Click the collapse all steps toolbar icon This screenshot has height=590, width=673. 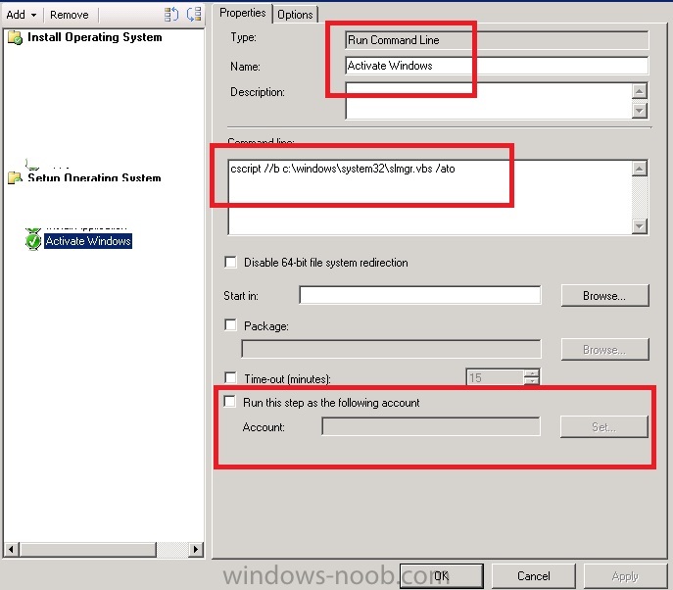pos(194,14)
